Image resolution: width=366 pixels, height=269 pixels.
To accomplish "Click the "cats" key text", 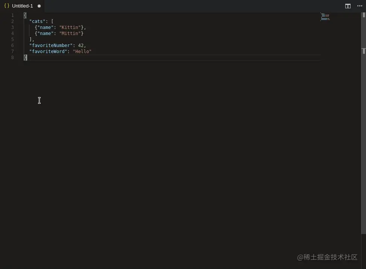I will pos(37,21).
